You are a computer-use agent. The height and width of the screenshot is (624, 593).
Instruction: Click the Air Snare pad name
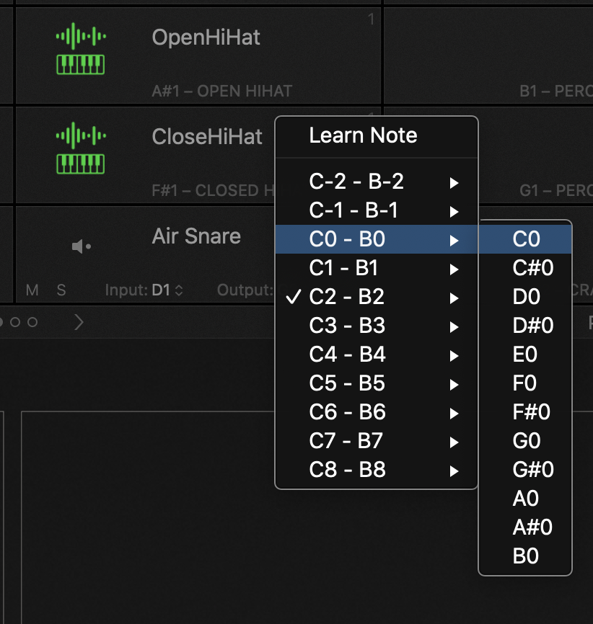(x=196, y=236)
